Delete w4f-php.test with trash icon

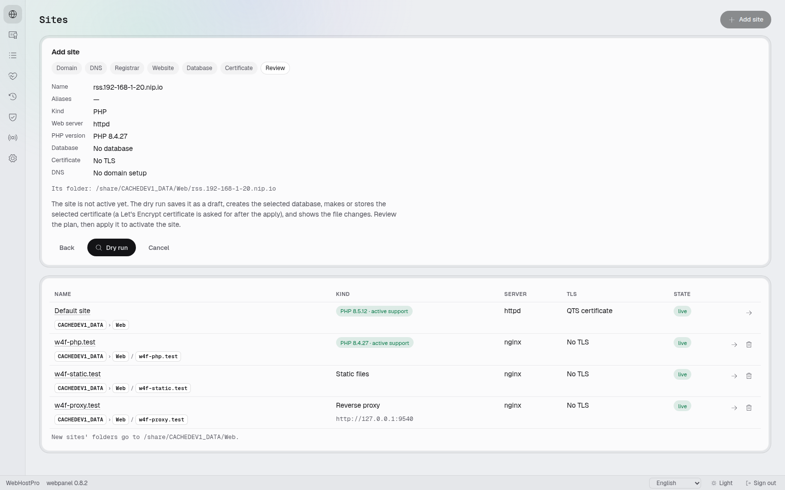point(749,344)
